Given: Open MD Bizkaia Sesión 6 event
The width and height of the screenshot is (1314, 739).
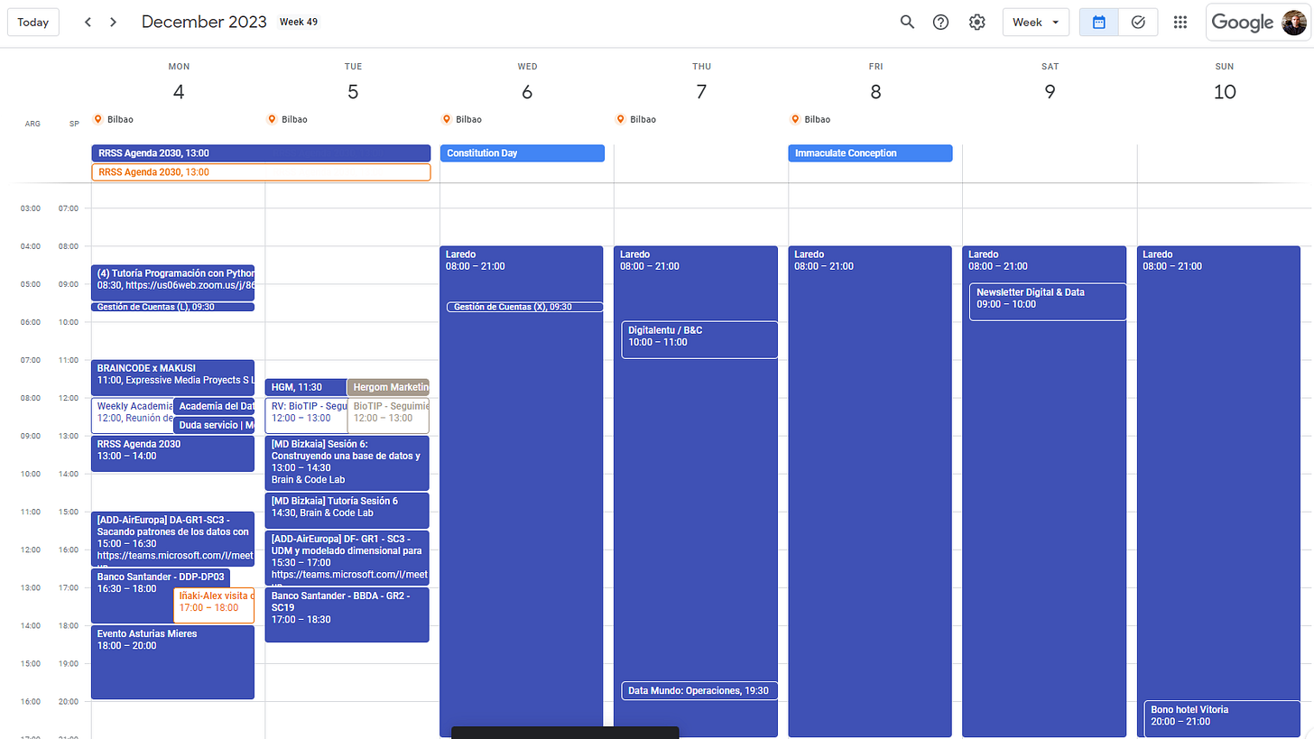Looking at the screenshot, I should [x=347, y=463].
